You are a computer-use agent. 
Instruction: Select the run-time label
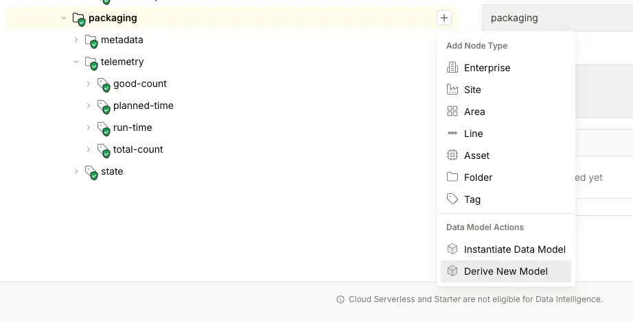[x=133, y=127]
